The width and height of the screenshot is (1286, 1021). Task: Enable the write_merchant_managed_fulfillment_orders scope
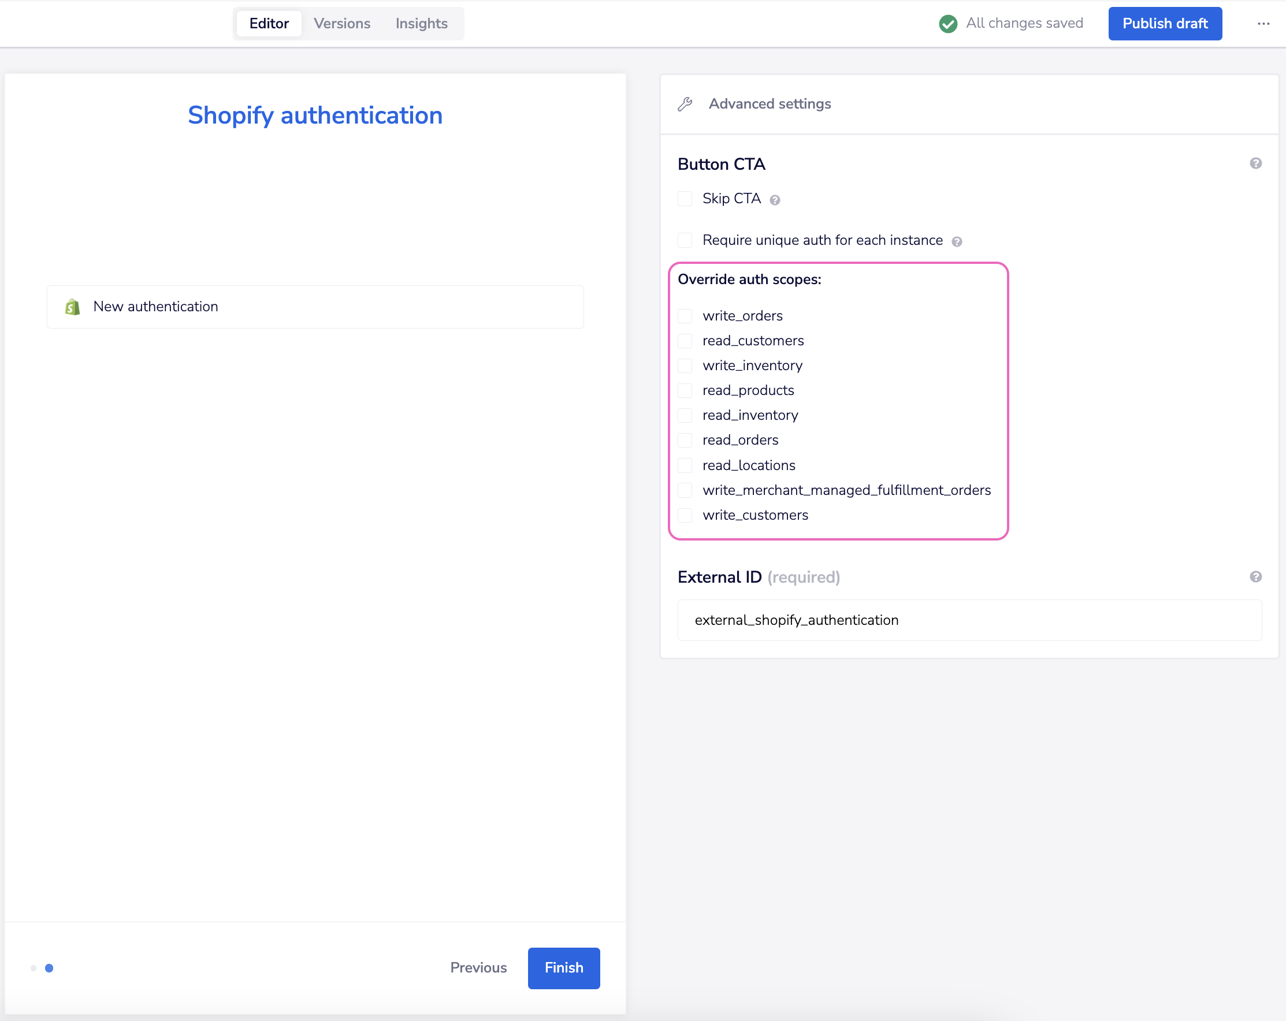pyautogui.click(x=685, y=490)
